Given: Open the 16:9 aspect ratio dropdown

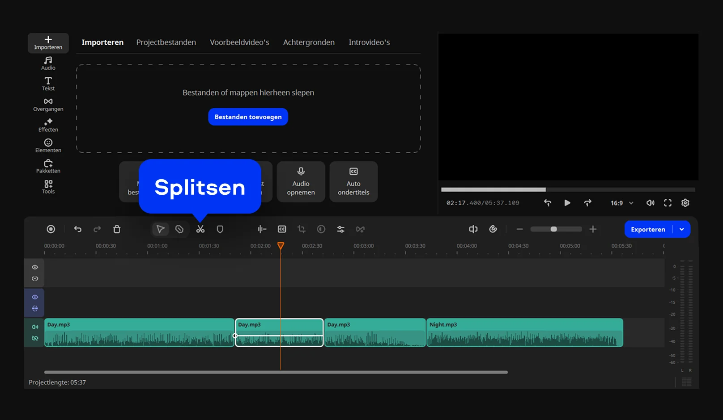Looking at the screenshot, I should [621, 203].
